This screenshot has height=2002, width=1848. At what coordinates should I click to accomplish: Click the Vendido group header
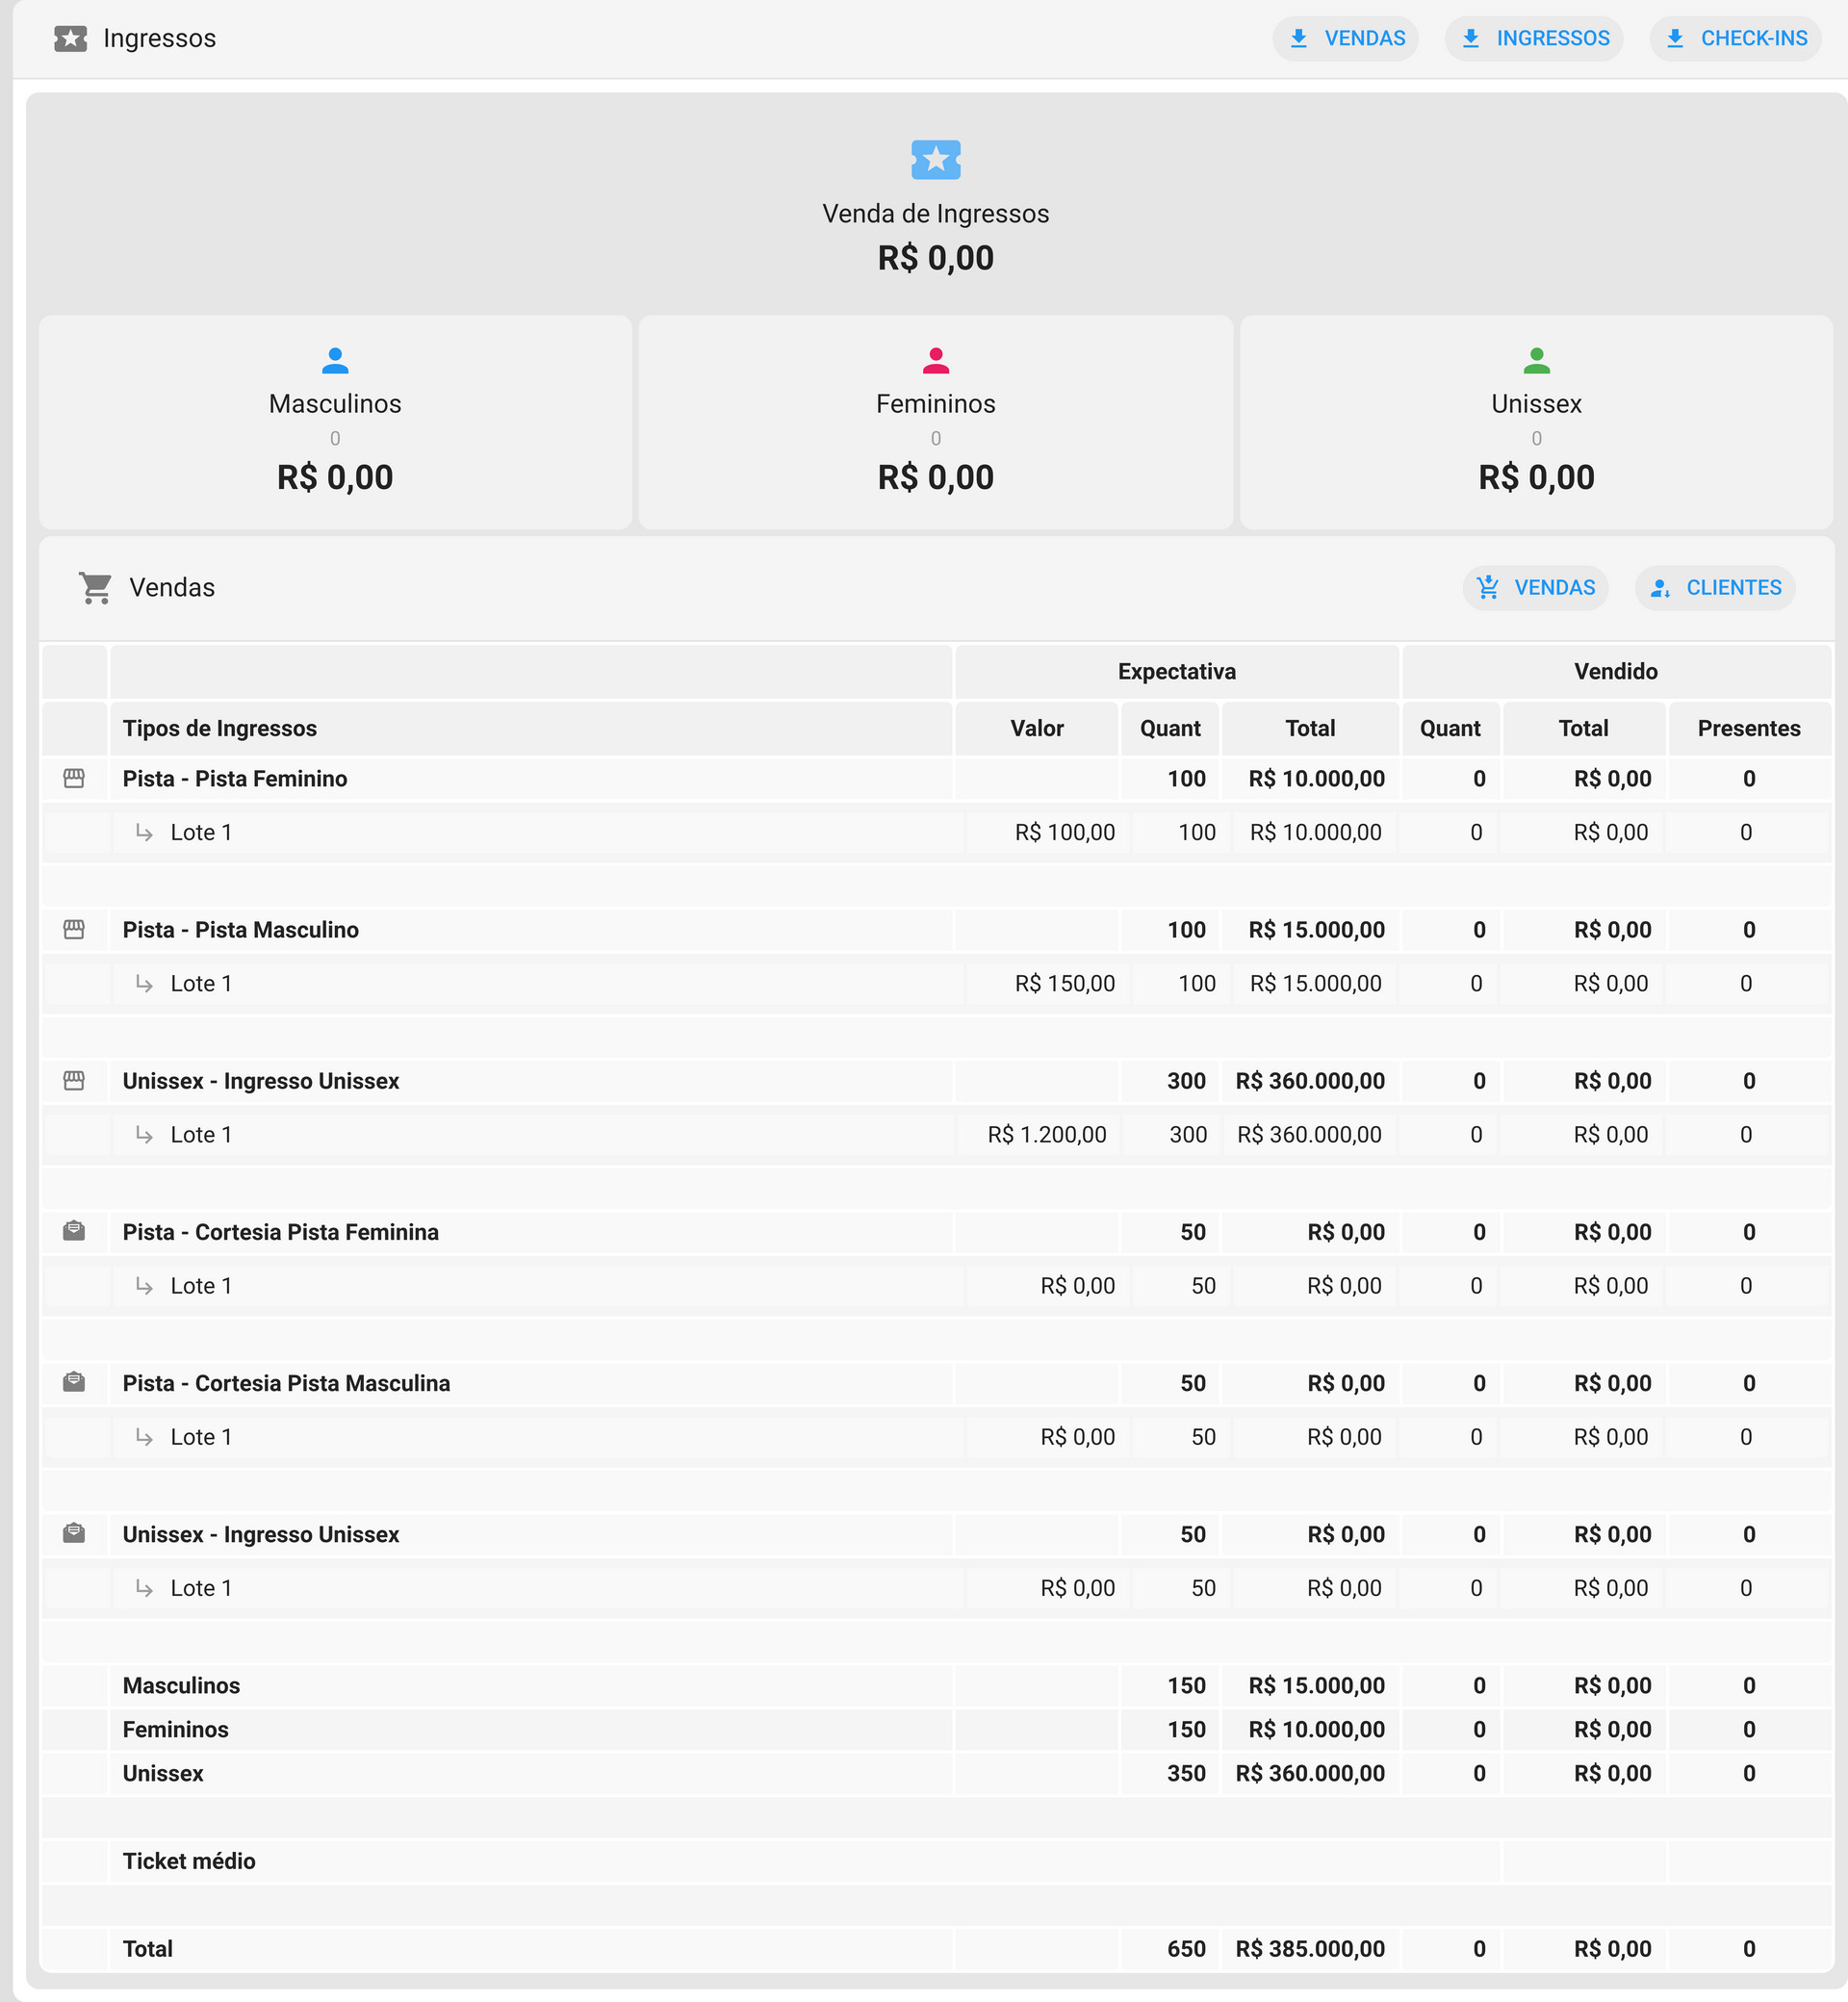point(1616,671)
